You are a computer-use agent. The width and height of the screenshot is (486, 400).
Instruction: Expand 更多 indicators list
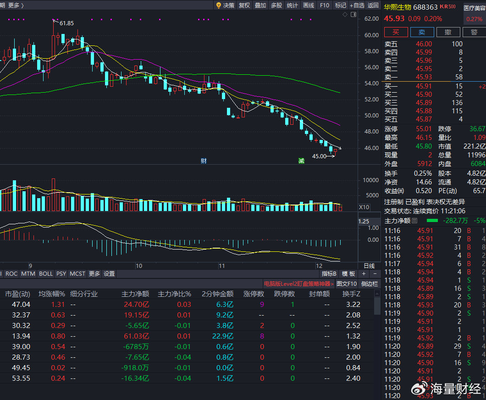point(94,273)
